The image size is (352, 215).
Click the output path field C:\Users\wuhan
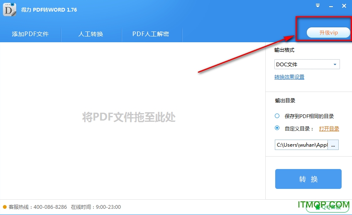coord(301,145)
